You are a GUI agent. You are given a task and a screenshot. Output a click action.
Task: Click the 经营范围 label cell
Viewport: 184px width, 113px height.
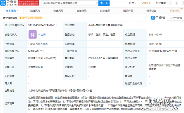click(x=15, y=103)
